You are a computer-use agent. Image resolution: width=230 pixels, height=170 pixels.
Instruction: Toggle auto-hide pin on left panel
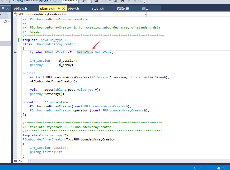[3, 9]
